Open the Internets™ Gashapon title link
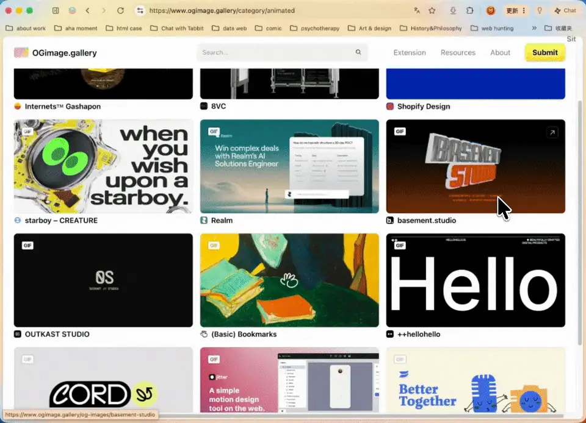Screen dimensions: 586x423 pos(63,106)
